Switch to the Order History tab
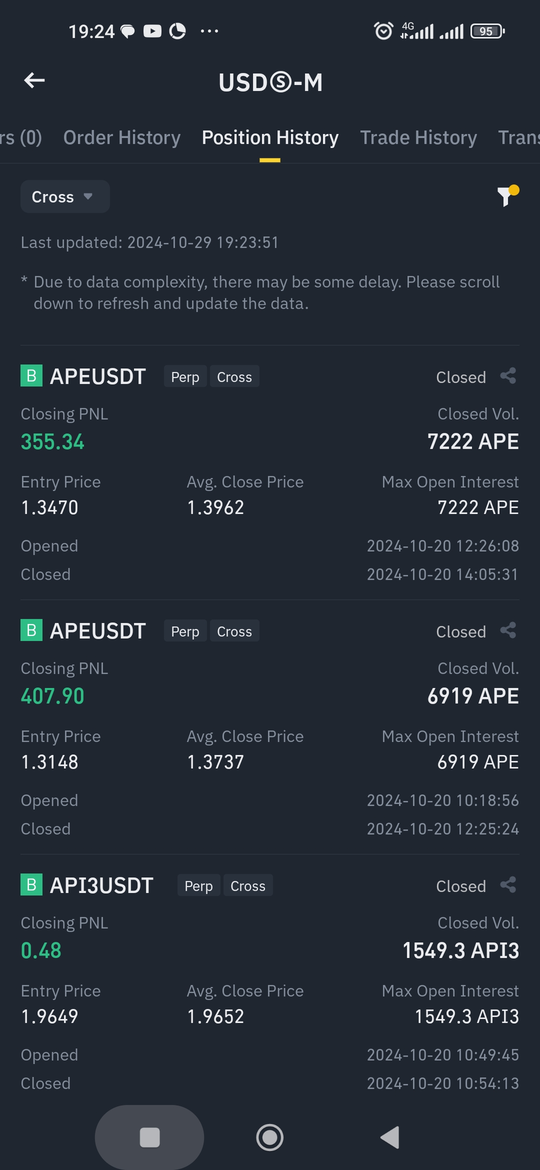The image size is (540, 1170). point(121,137)
